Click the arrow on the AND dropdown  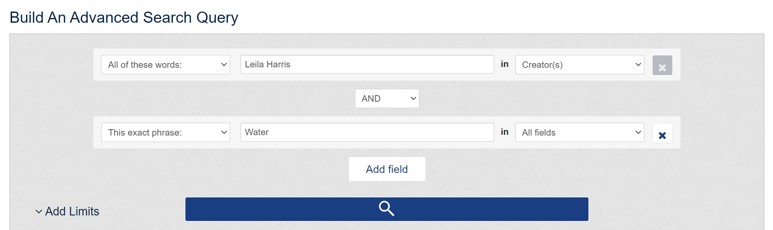click(x=413, y=99)
